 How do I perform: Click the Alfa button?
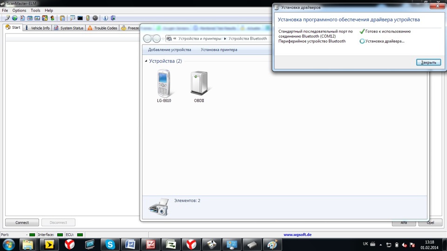coord(404,223)
